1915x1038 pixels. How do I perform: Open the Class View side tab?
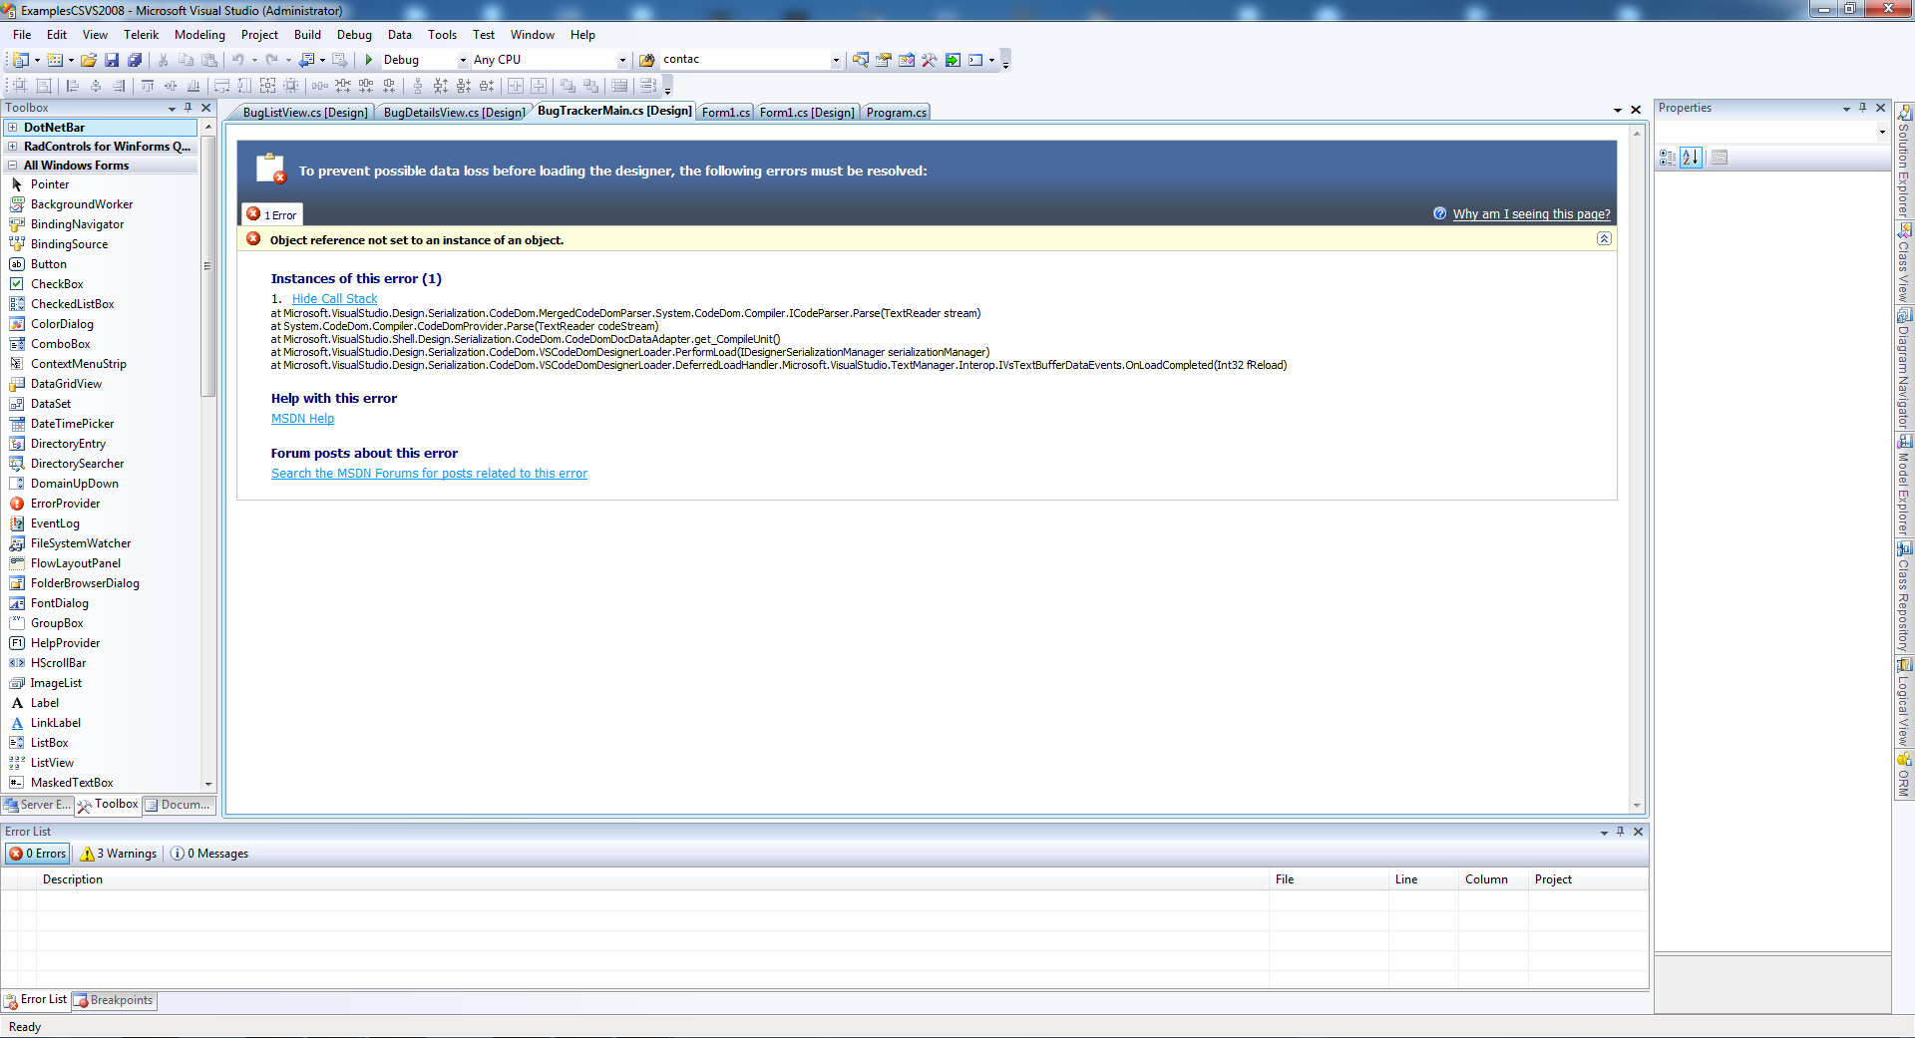click(1904, 263)
